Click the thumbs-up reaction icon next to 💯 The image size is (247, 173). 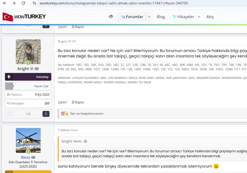point(66,113)
